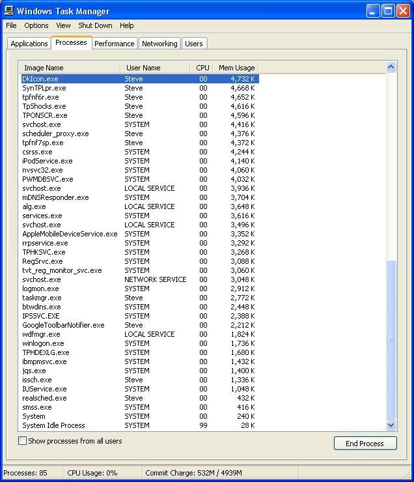
Task: Select the AppleMobileDeviceService.exe process
Action: 140,234
